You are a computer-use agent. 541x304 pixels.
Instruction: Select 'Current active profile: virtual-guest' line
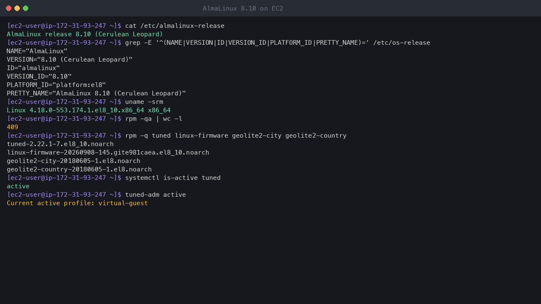pyautogui.click(x=77, y=203)
